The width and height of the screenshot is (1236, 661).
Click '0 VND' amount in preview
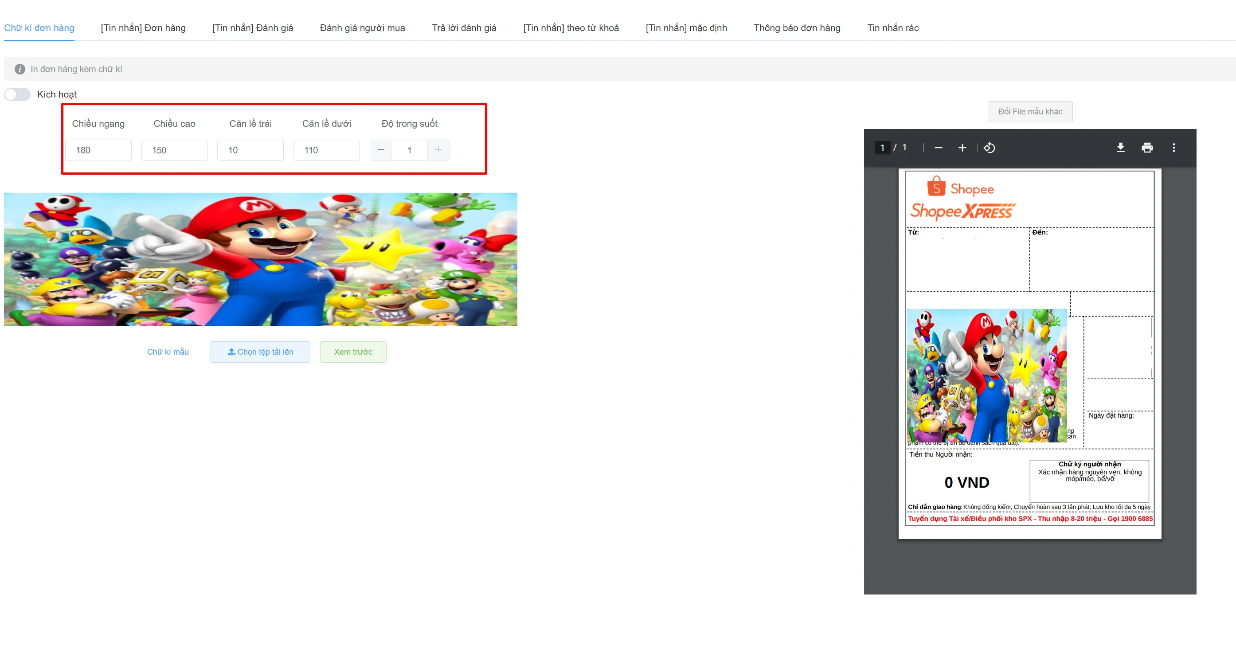[x=967, y=482]
